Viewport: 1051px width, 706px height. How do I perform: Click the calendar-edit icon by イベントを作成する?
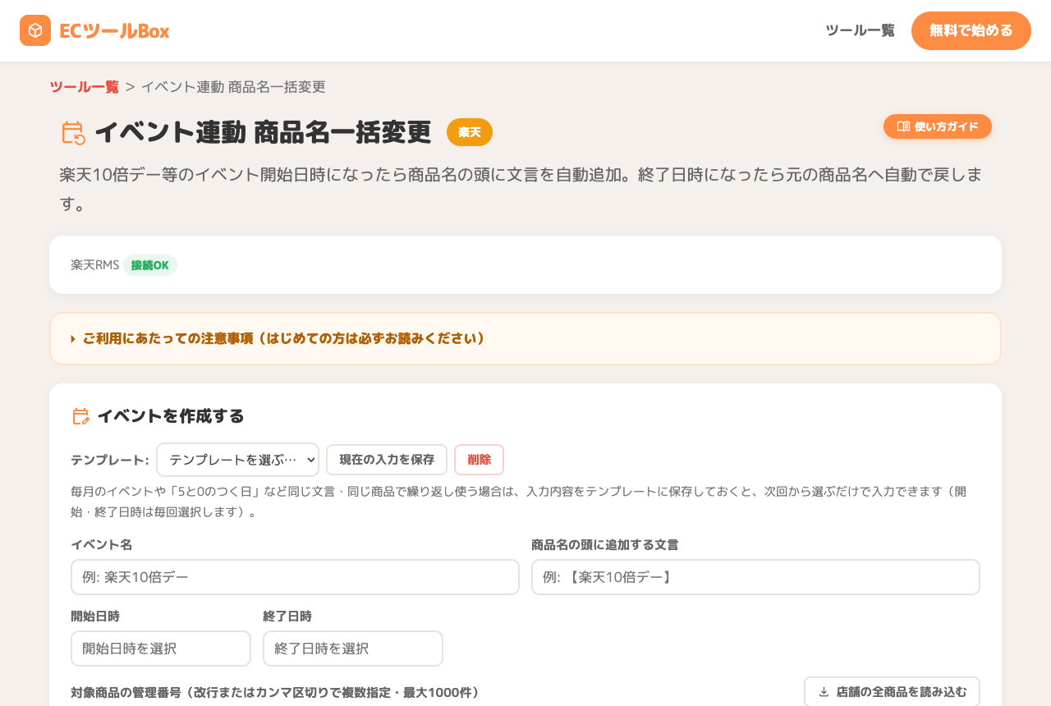click(x=80, y=416)
